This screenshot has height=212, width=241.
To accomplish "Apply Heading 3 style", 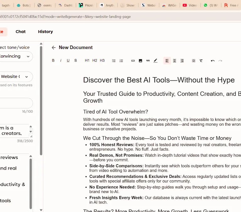I will click(x=102, y=61).
